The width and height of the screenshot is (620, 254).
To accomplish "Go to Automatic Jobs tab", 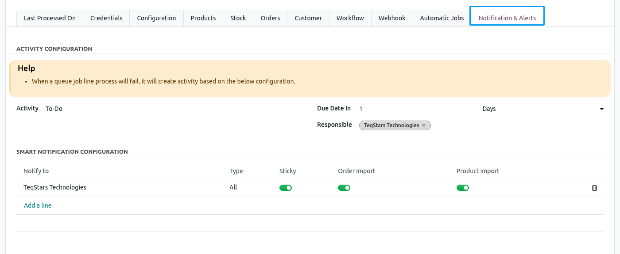I will (x=442, y=18).
